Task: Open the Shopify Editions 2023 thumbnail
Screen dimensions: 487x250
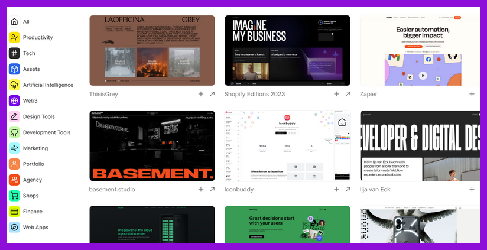Action: coord(287,50)
